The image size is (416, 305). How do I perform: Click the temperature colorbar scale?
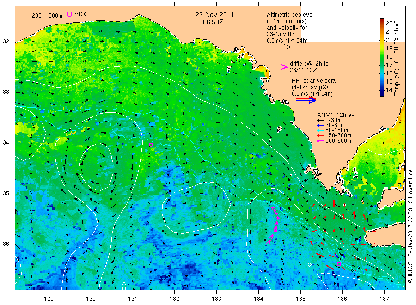tap(382, 58)
